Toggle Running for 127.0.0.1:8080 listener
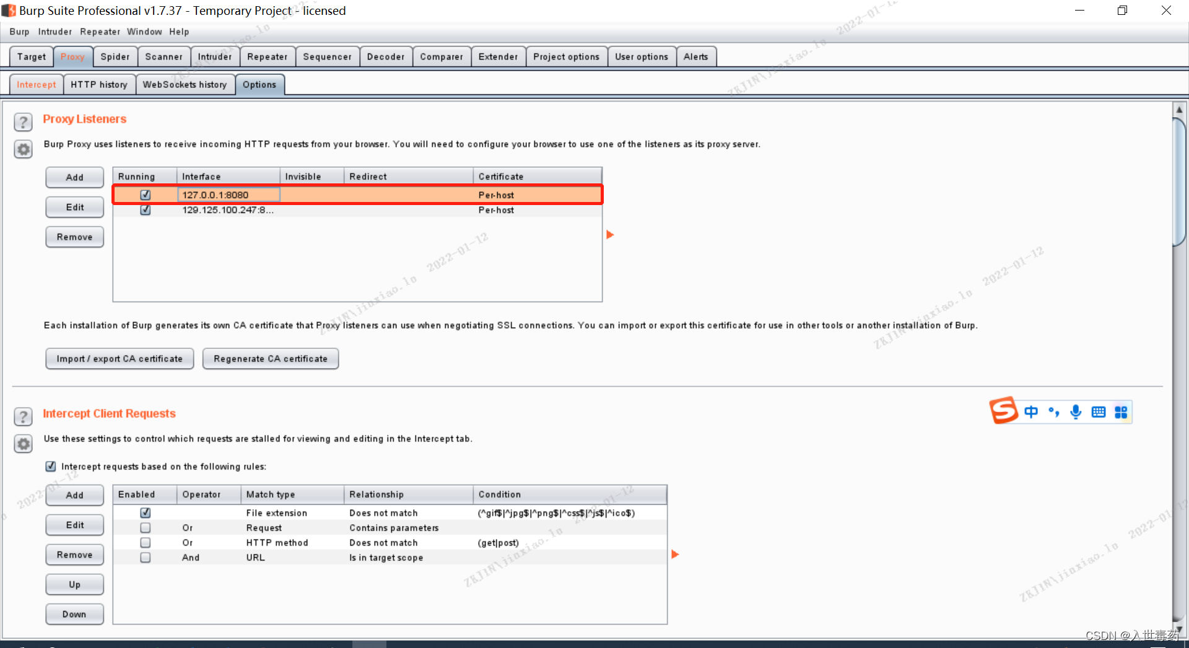Screen dimensions: 1189x648 pos(146,195)
